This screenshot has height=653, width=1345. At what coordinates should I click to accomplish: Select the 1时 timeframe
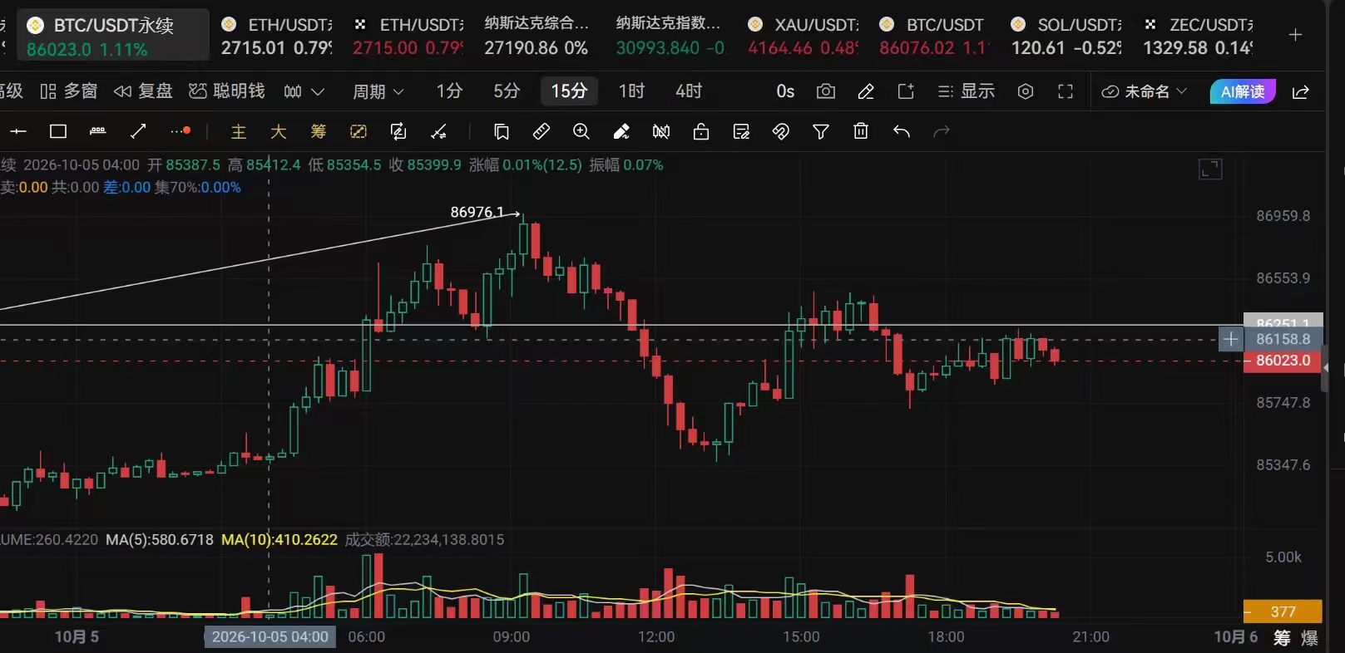(x=631, y=91)
